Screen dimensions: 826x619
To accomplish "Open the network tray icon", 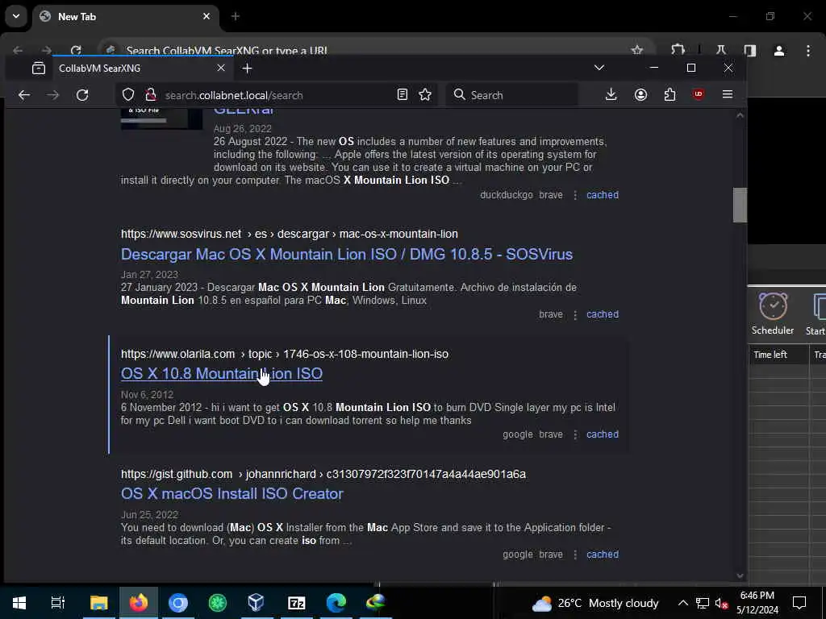I will click(703, 603).
